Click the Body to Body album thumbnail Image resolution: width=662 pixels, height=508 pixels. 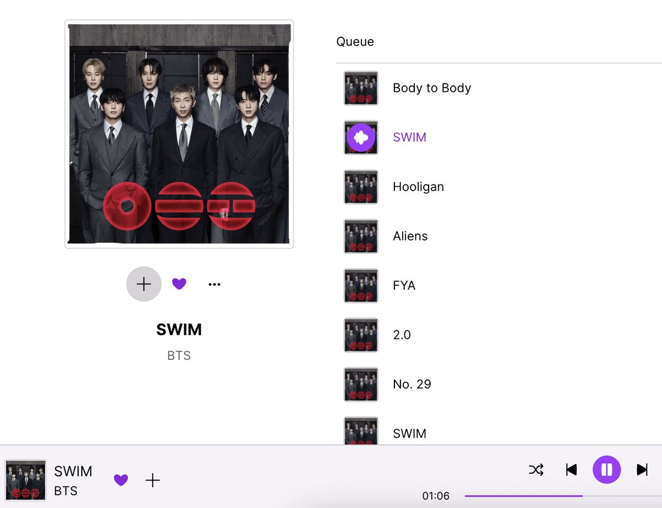tap(361, 88)
